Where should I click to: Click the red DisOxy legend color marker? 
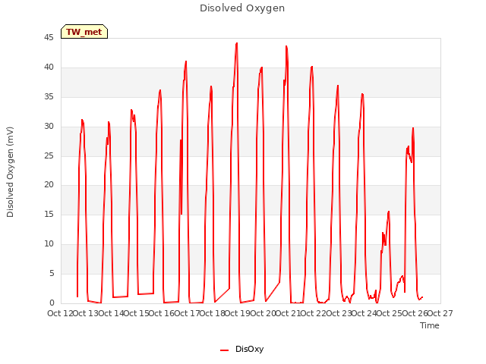point(225,350)
